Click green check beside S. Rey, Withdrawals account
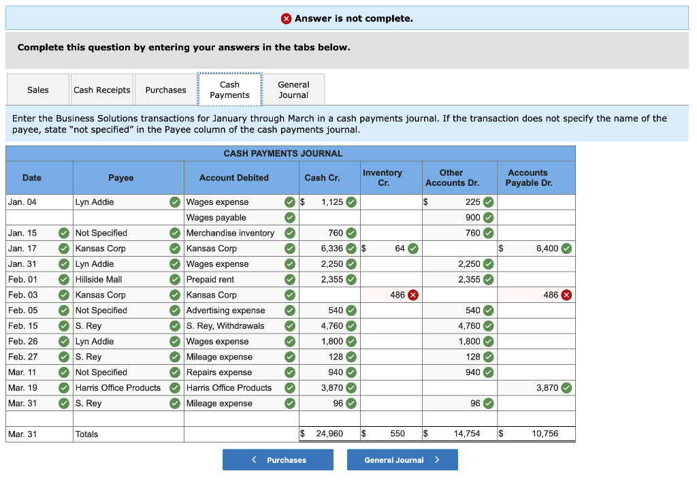 pyautogui.click(x=290, y=326)
